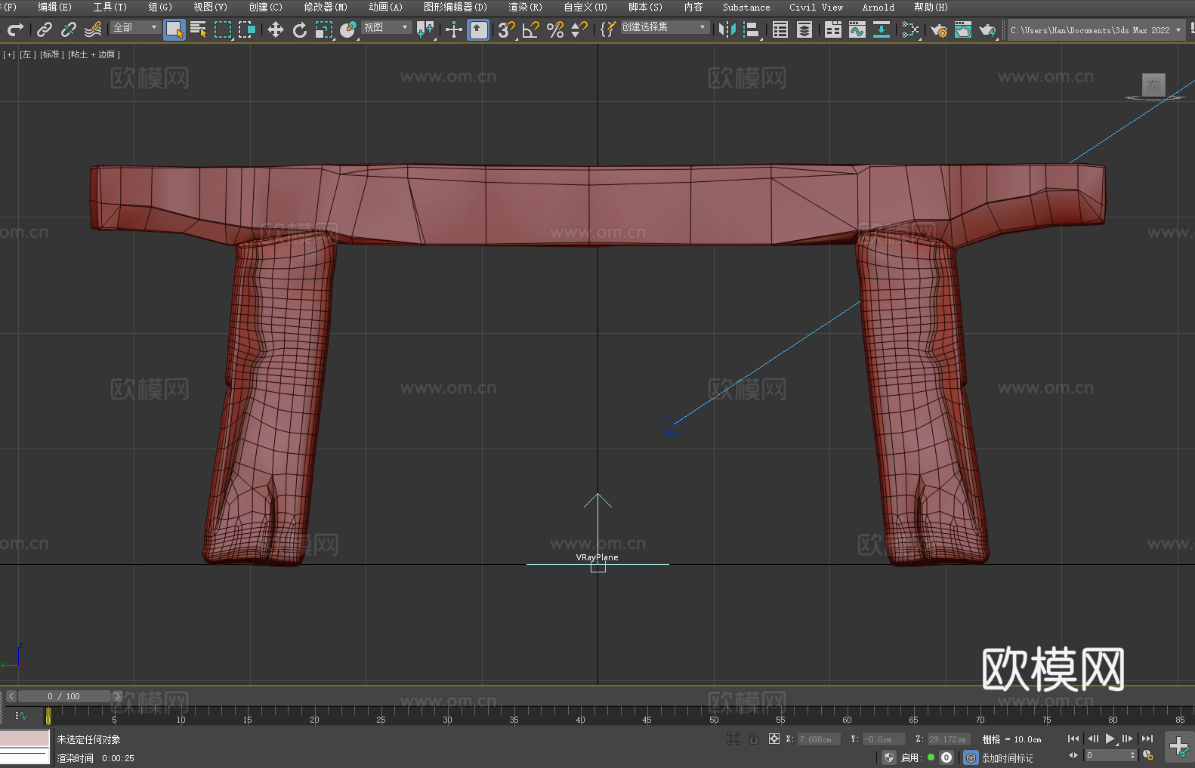
Task: Click Isolate Selection toggle icon
Action: click(733, 739)
